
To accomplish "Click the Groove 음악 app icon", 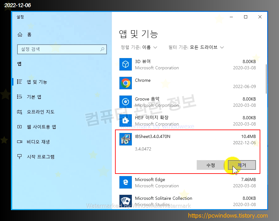I will coord(126,102).
